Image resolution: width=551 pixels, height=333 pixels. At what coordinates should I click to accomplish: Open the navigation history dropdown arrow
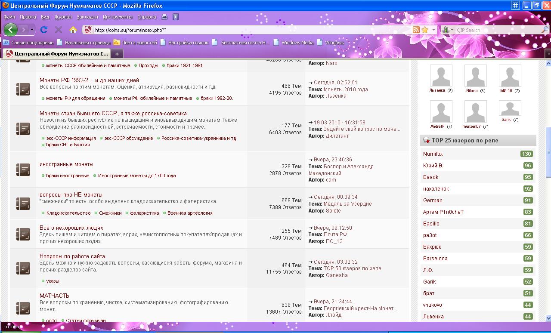pos(32,30)
